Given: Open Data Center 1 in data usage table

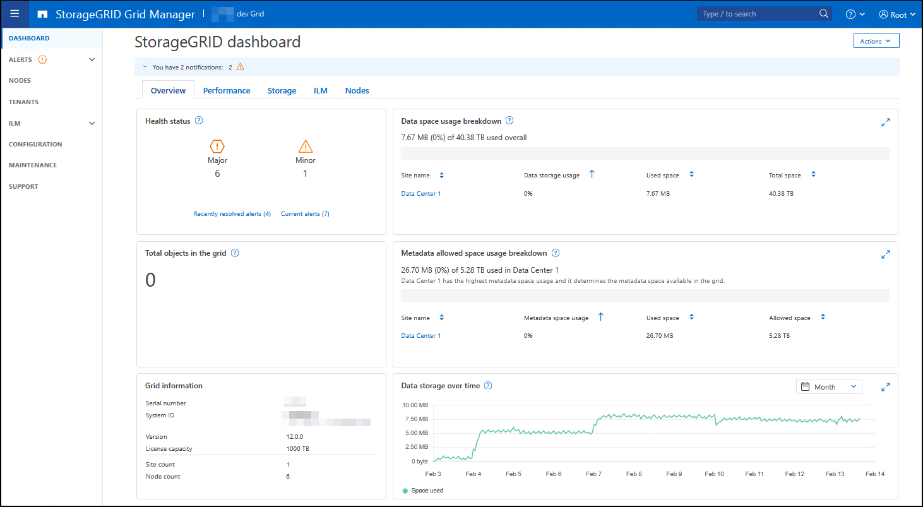Looking at the screenshot, I should [x=421, y=194].
